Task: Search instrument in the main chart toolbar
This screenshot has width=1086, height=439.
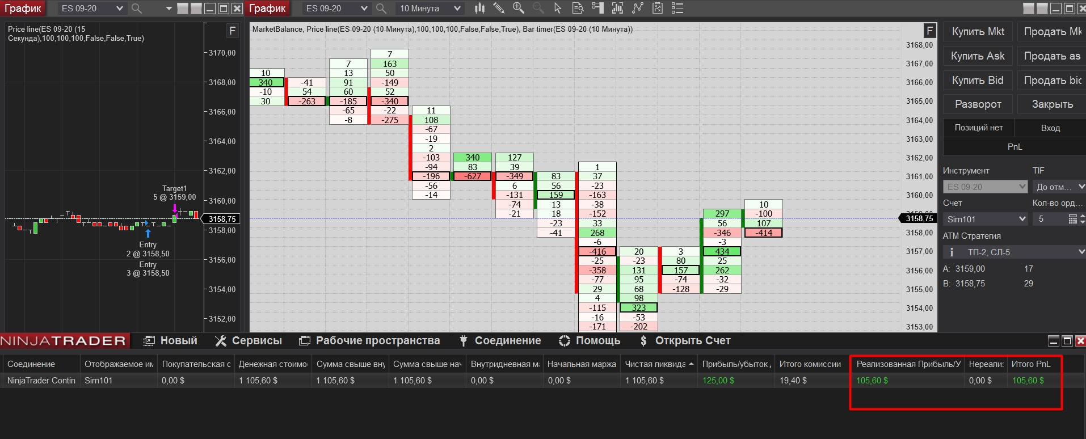Action: (x=381, y=9)
